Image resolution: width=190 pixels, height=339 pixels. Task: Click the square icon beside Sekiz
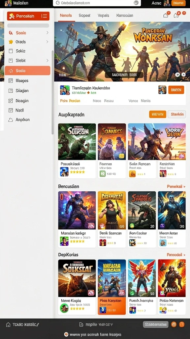coord(11,51)
